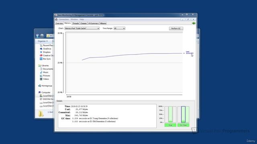Screen dimensions: 257x144
Task: Open the Connection menu
Action: tap(64, 19)
